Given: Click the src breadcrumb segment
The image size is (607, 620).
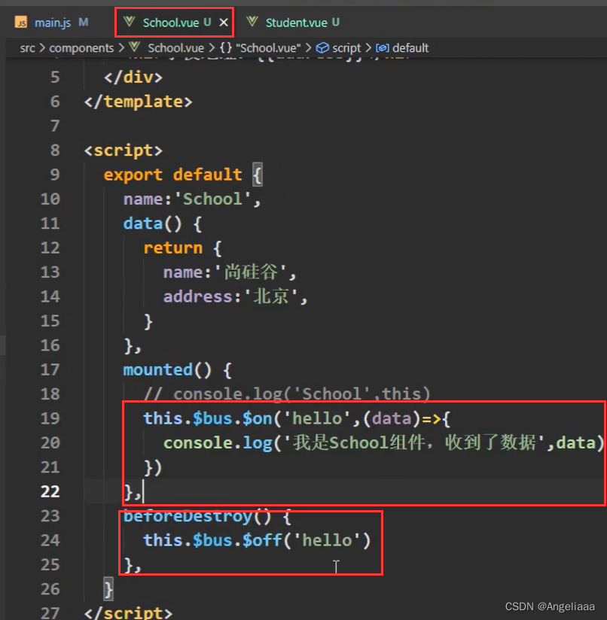Looking at the screenshot, I should tap(27, 48).
